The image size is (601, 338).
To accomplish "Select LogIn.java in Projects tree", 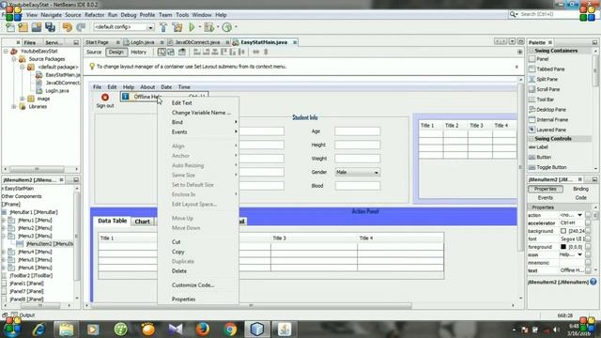I will (57, 91).
